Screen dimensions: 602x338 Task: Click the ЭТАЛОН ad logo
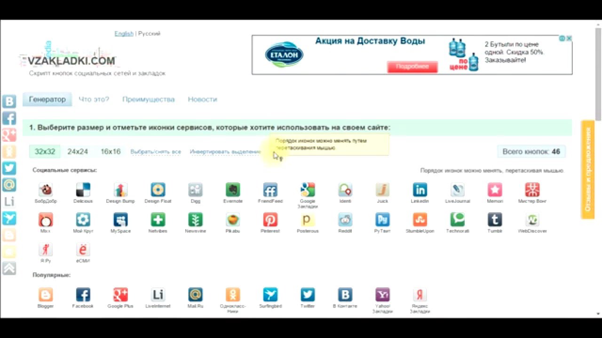285,55
